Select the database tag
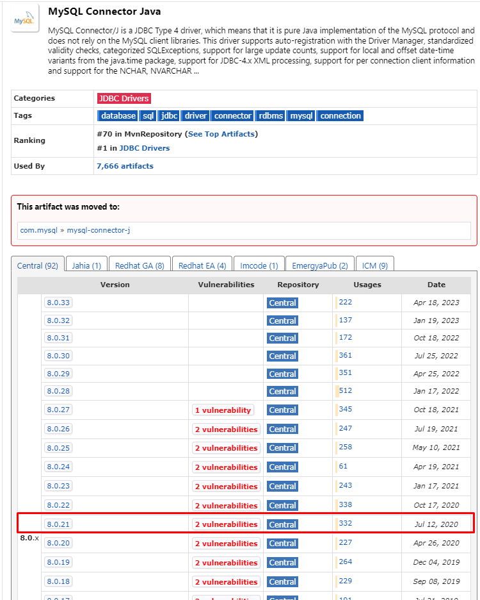This screenshot has width=480, height=600. [x=118, y=115]
